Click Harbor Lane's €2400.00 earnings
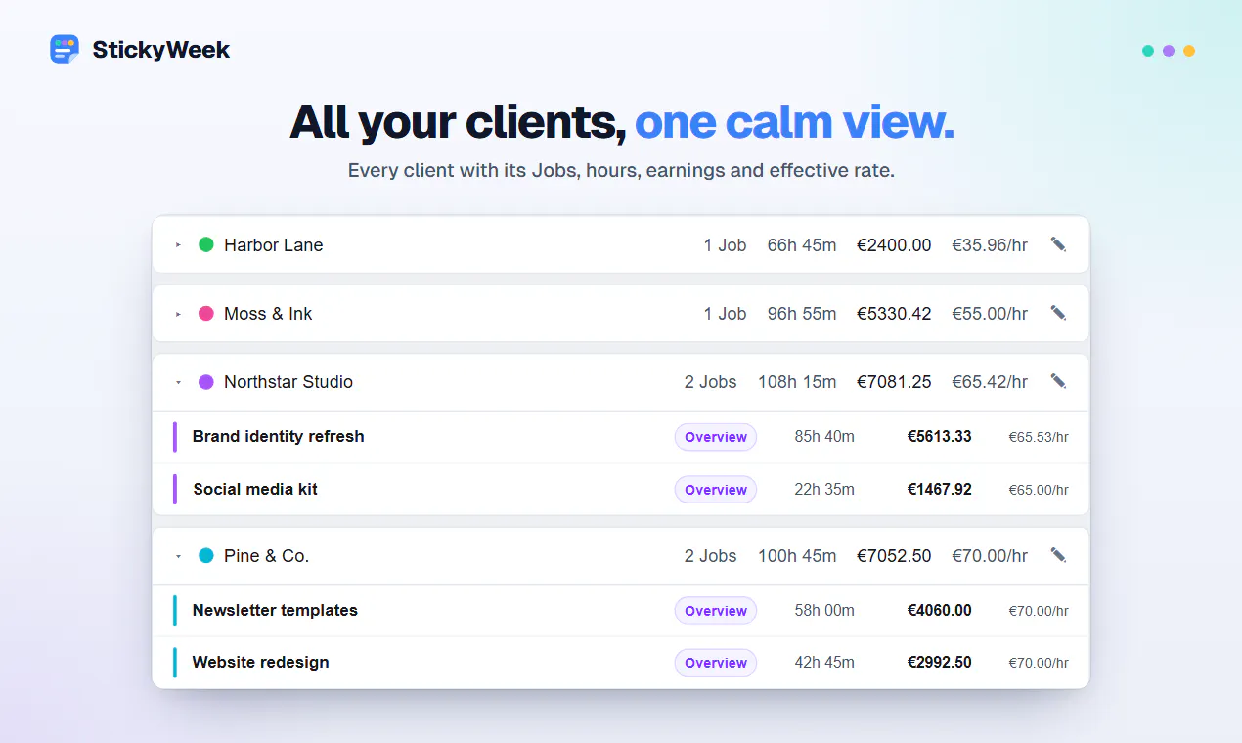This screenshot has height=743, width=1242. click(x=894, y=245)
